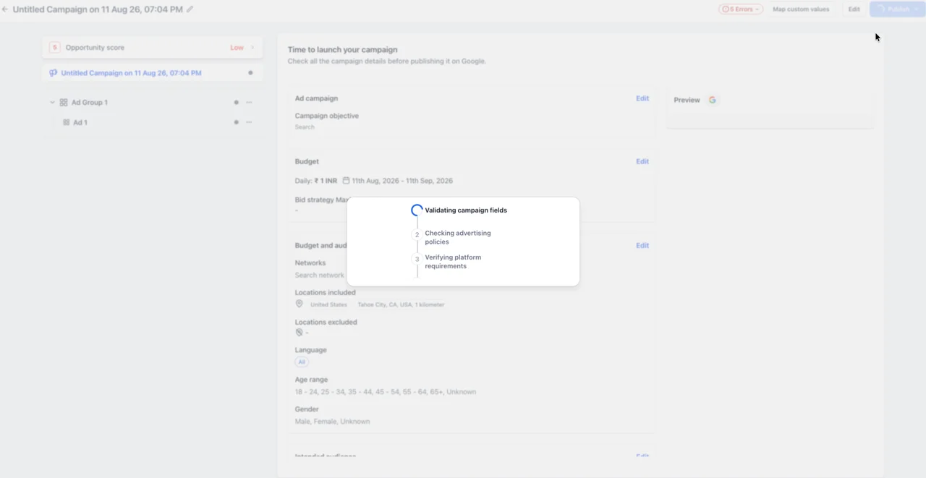
Task: Click step 2 circle in the validation dialog
Action: coord(417,235)
